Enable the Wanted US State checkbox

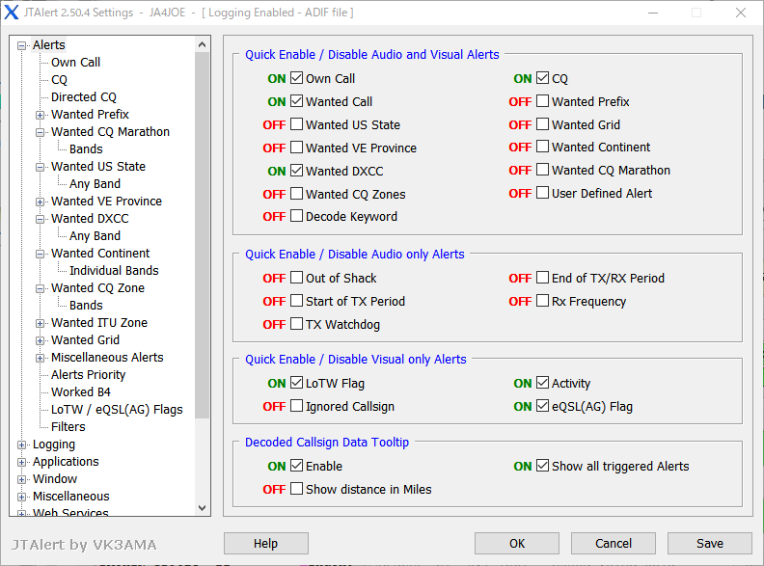click(296, 124)
